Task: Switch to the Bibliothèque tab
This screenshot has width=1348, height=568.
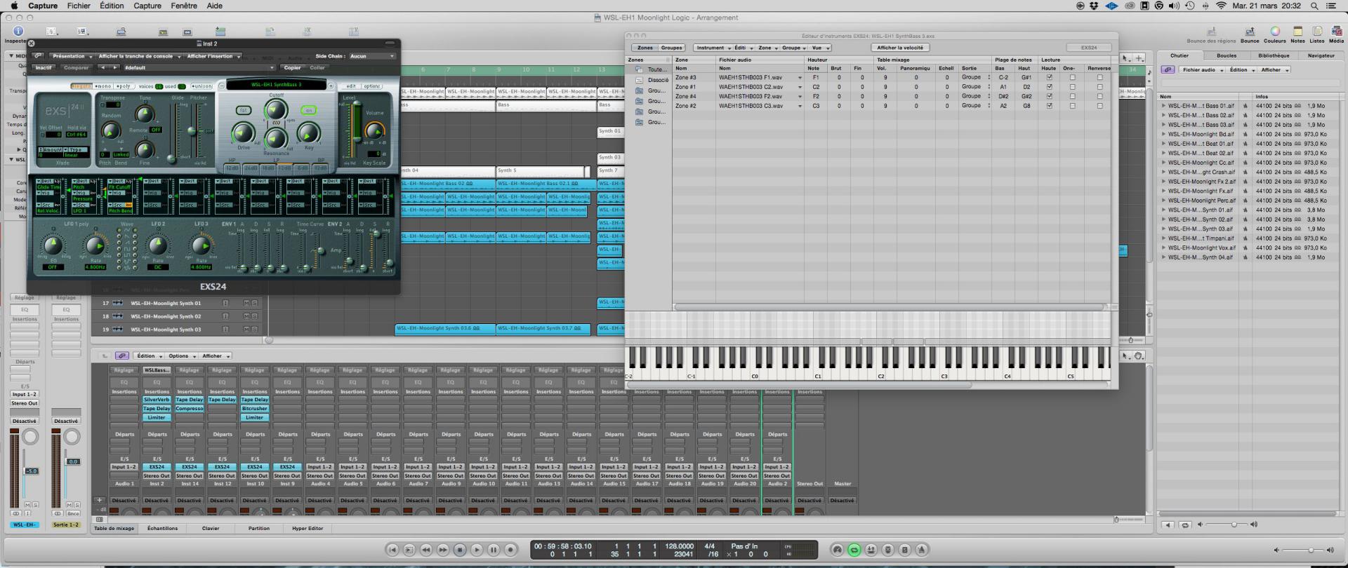Action: point(1274,55)
